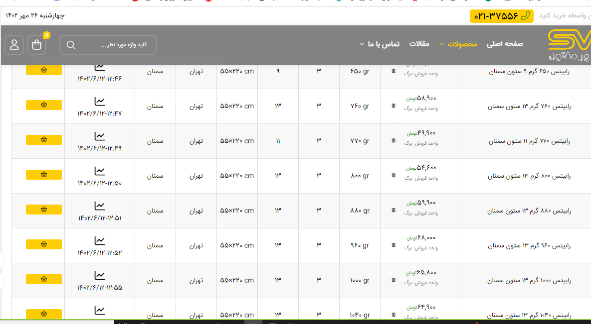Click the search magnifier icon
591x324 pixels.
pos(71,45)
